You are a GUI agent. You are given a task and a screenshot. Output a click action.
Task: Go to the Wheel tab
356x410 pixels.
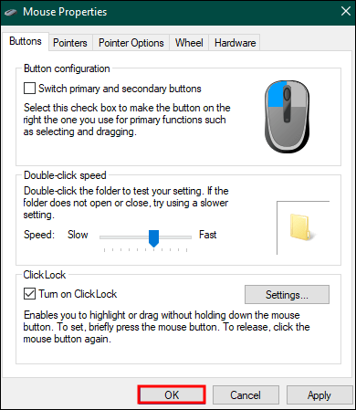pyautogui.click(x=189, y=43)
